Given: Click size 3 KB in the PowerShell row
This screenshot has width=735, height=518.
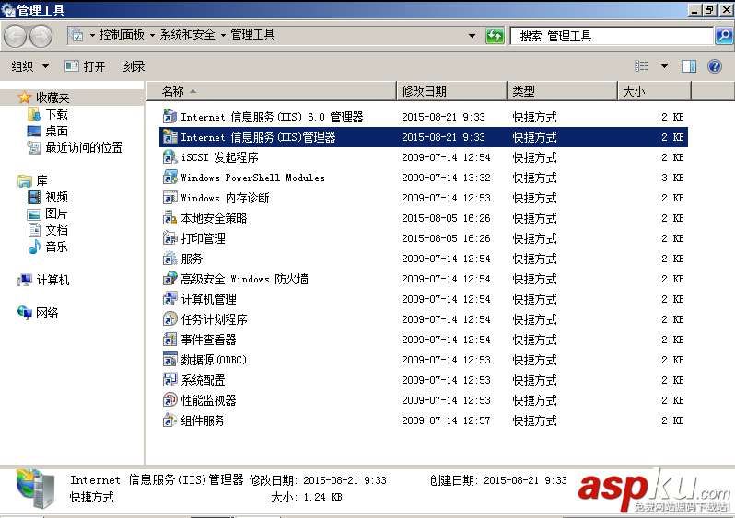Looking at the screenshot, I should tap(672, 178).
